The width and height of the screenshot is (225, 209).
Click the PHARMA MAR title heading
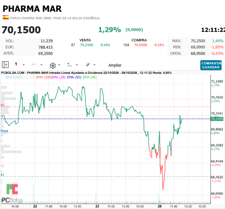(32, 9)
